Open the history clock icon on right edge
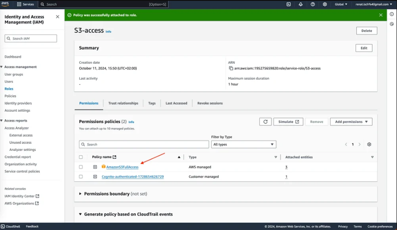Image resolution: width=397 pixels, height=230 pixels. (392, 24)
